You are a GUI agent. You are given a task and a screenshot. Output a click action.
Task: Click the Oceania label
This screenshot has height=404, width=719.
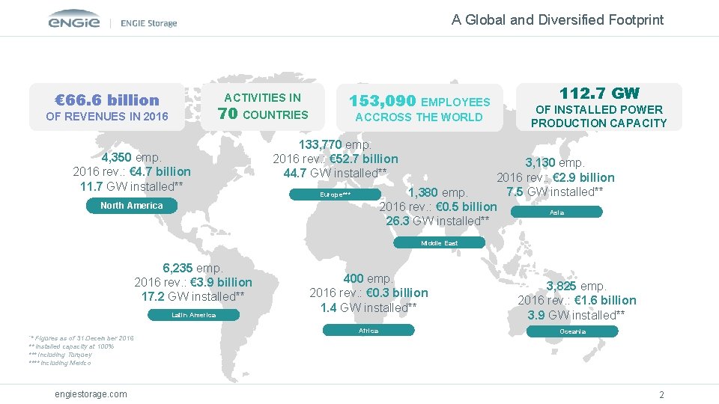click(x=572, y=331)
